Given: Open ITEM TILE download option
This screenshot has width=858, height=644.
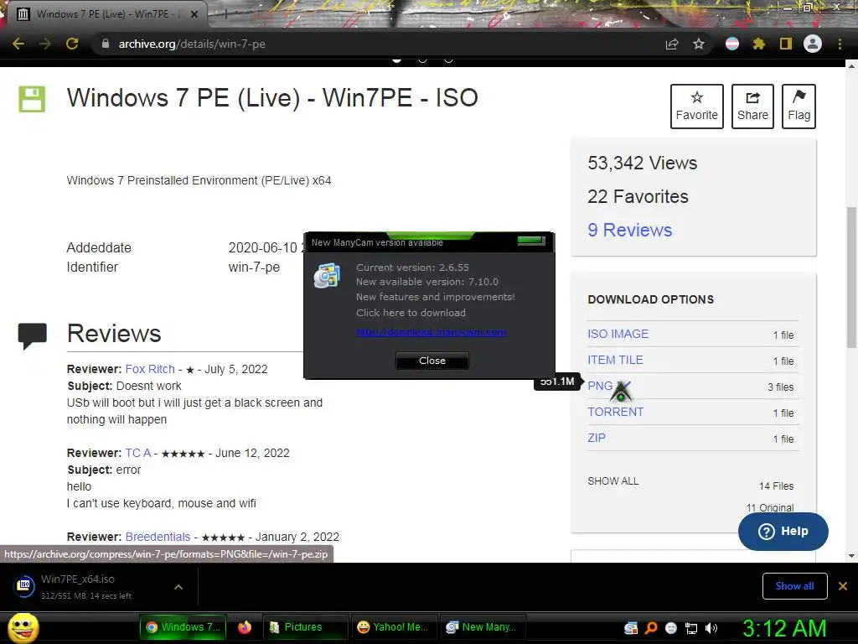Looking at the screenshot, I should tap(615, 360).
